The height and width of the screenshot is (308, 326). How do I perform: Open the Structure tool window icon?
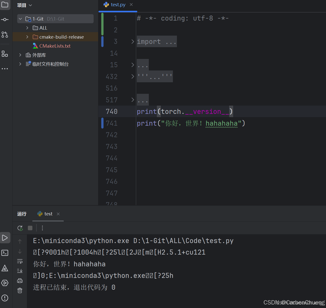pos(5,54)
